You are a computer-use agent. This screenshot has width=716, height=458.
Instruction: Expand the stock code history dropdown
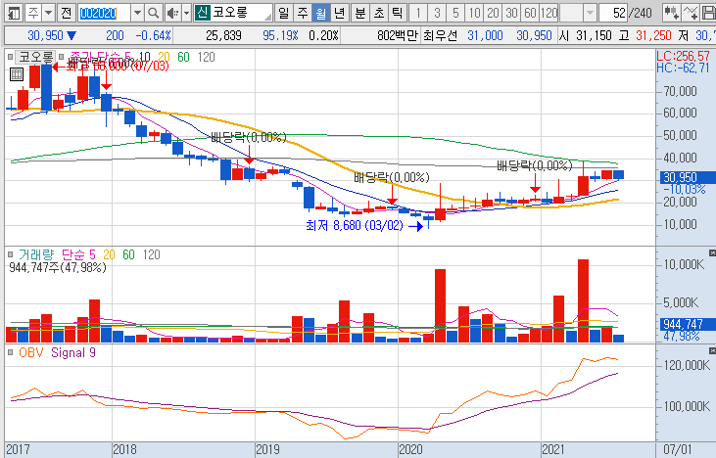(137, 13)
